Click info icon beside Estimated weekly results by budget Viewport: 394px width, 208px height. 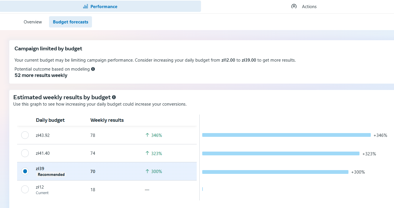[113, 97]
